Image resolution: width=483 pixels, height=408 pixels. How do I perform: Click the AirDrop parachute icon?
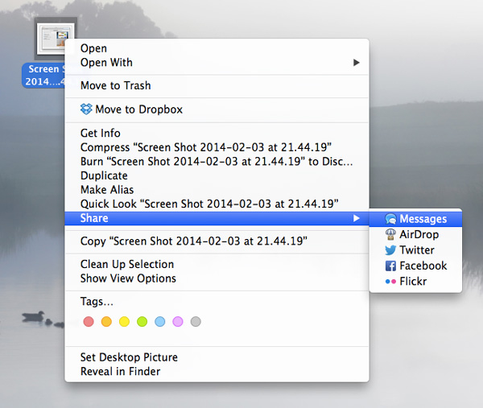tap(390, 234)
